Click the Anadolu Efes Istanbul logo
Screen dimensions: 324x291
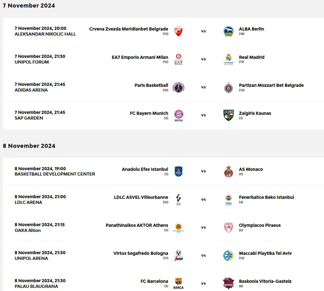point(179,171)
